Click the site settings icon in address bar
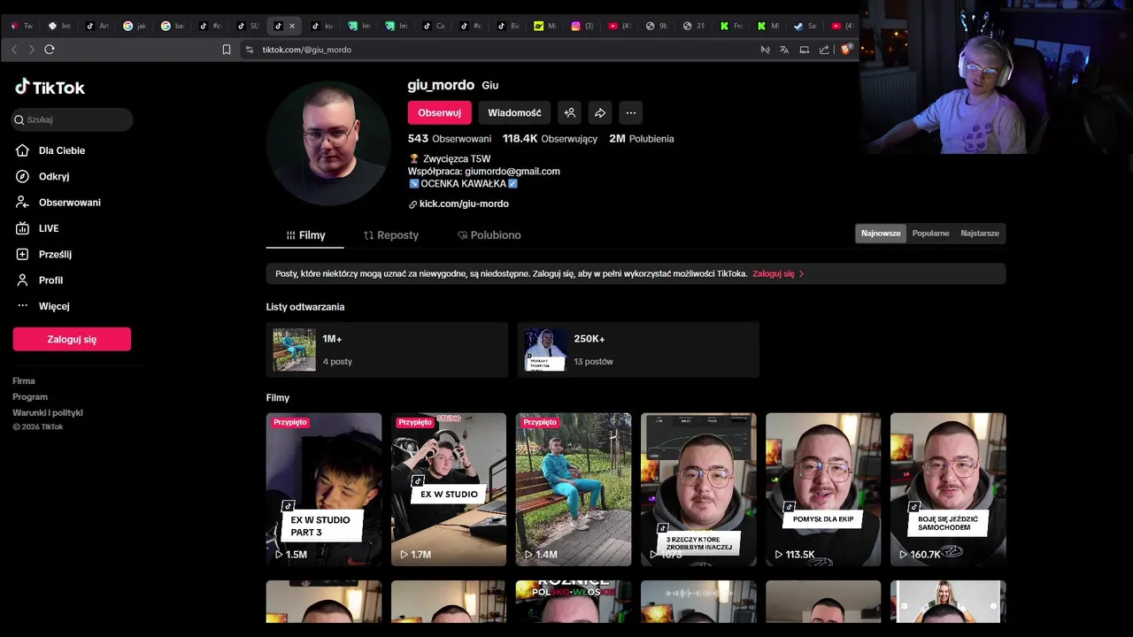This screenshot has width=1133, height=637. (x=250, y=50)
